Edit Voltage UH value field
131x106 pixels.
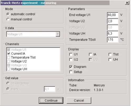pyautogui.click(x=113, y=33)
